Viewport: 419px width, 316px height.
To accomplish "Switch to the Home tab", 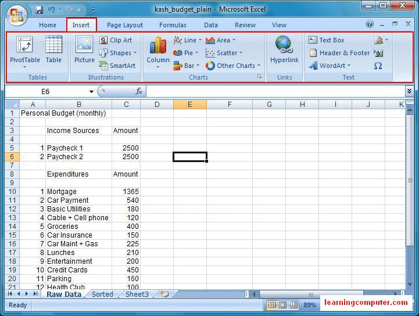I will [48, 25].
